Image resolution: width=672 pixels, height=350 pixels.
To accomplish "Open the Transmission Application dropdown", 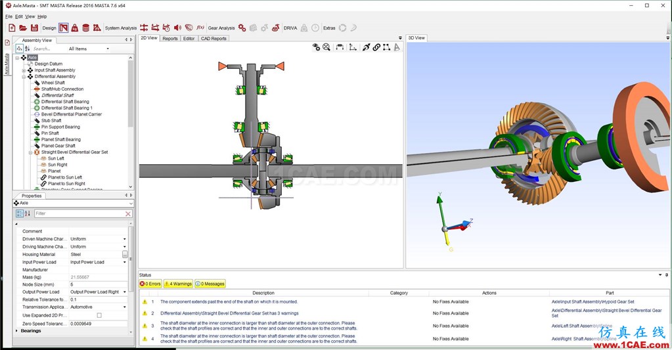I will click(125, 307).
